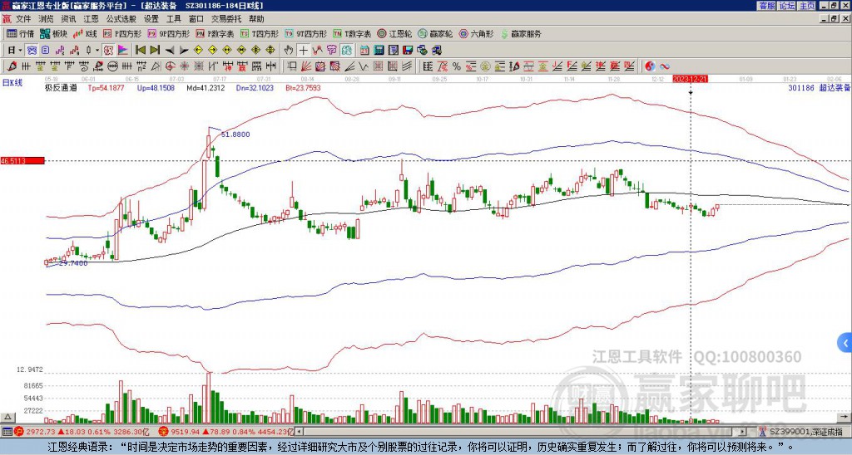Image resolution: width=852 pixels, height=455 pixels.
Task: Open the T数字表 tool
Action: click(352, 33)
